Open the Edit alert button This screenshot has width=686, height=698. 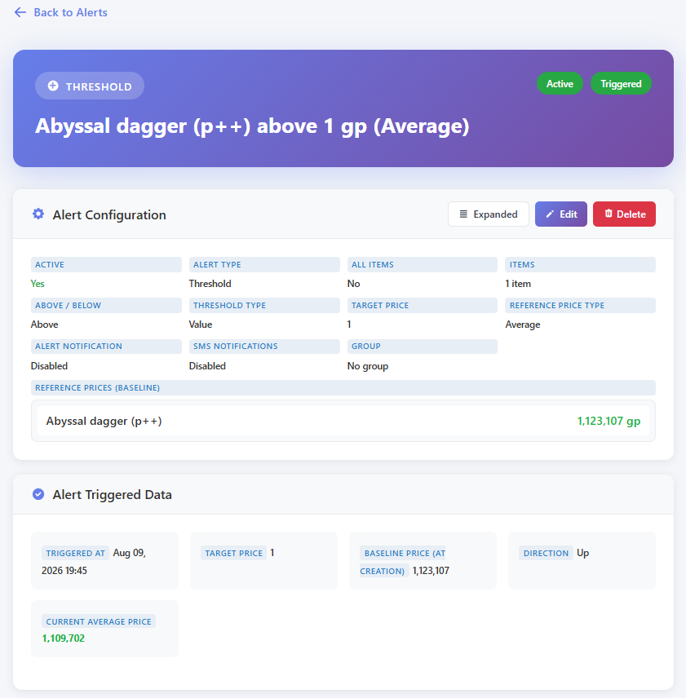point(561,214)
